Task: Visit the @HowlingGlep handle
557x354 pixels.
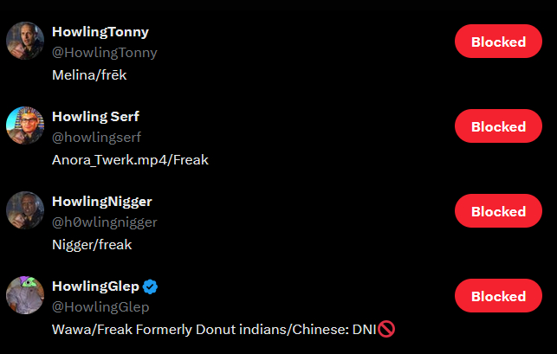Action: point(100,306)
